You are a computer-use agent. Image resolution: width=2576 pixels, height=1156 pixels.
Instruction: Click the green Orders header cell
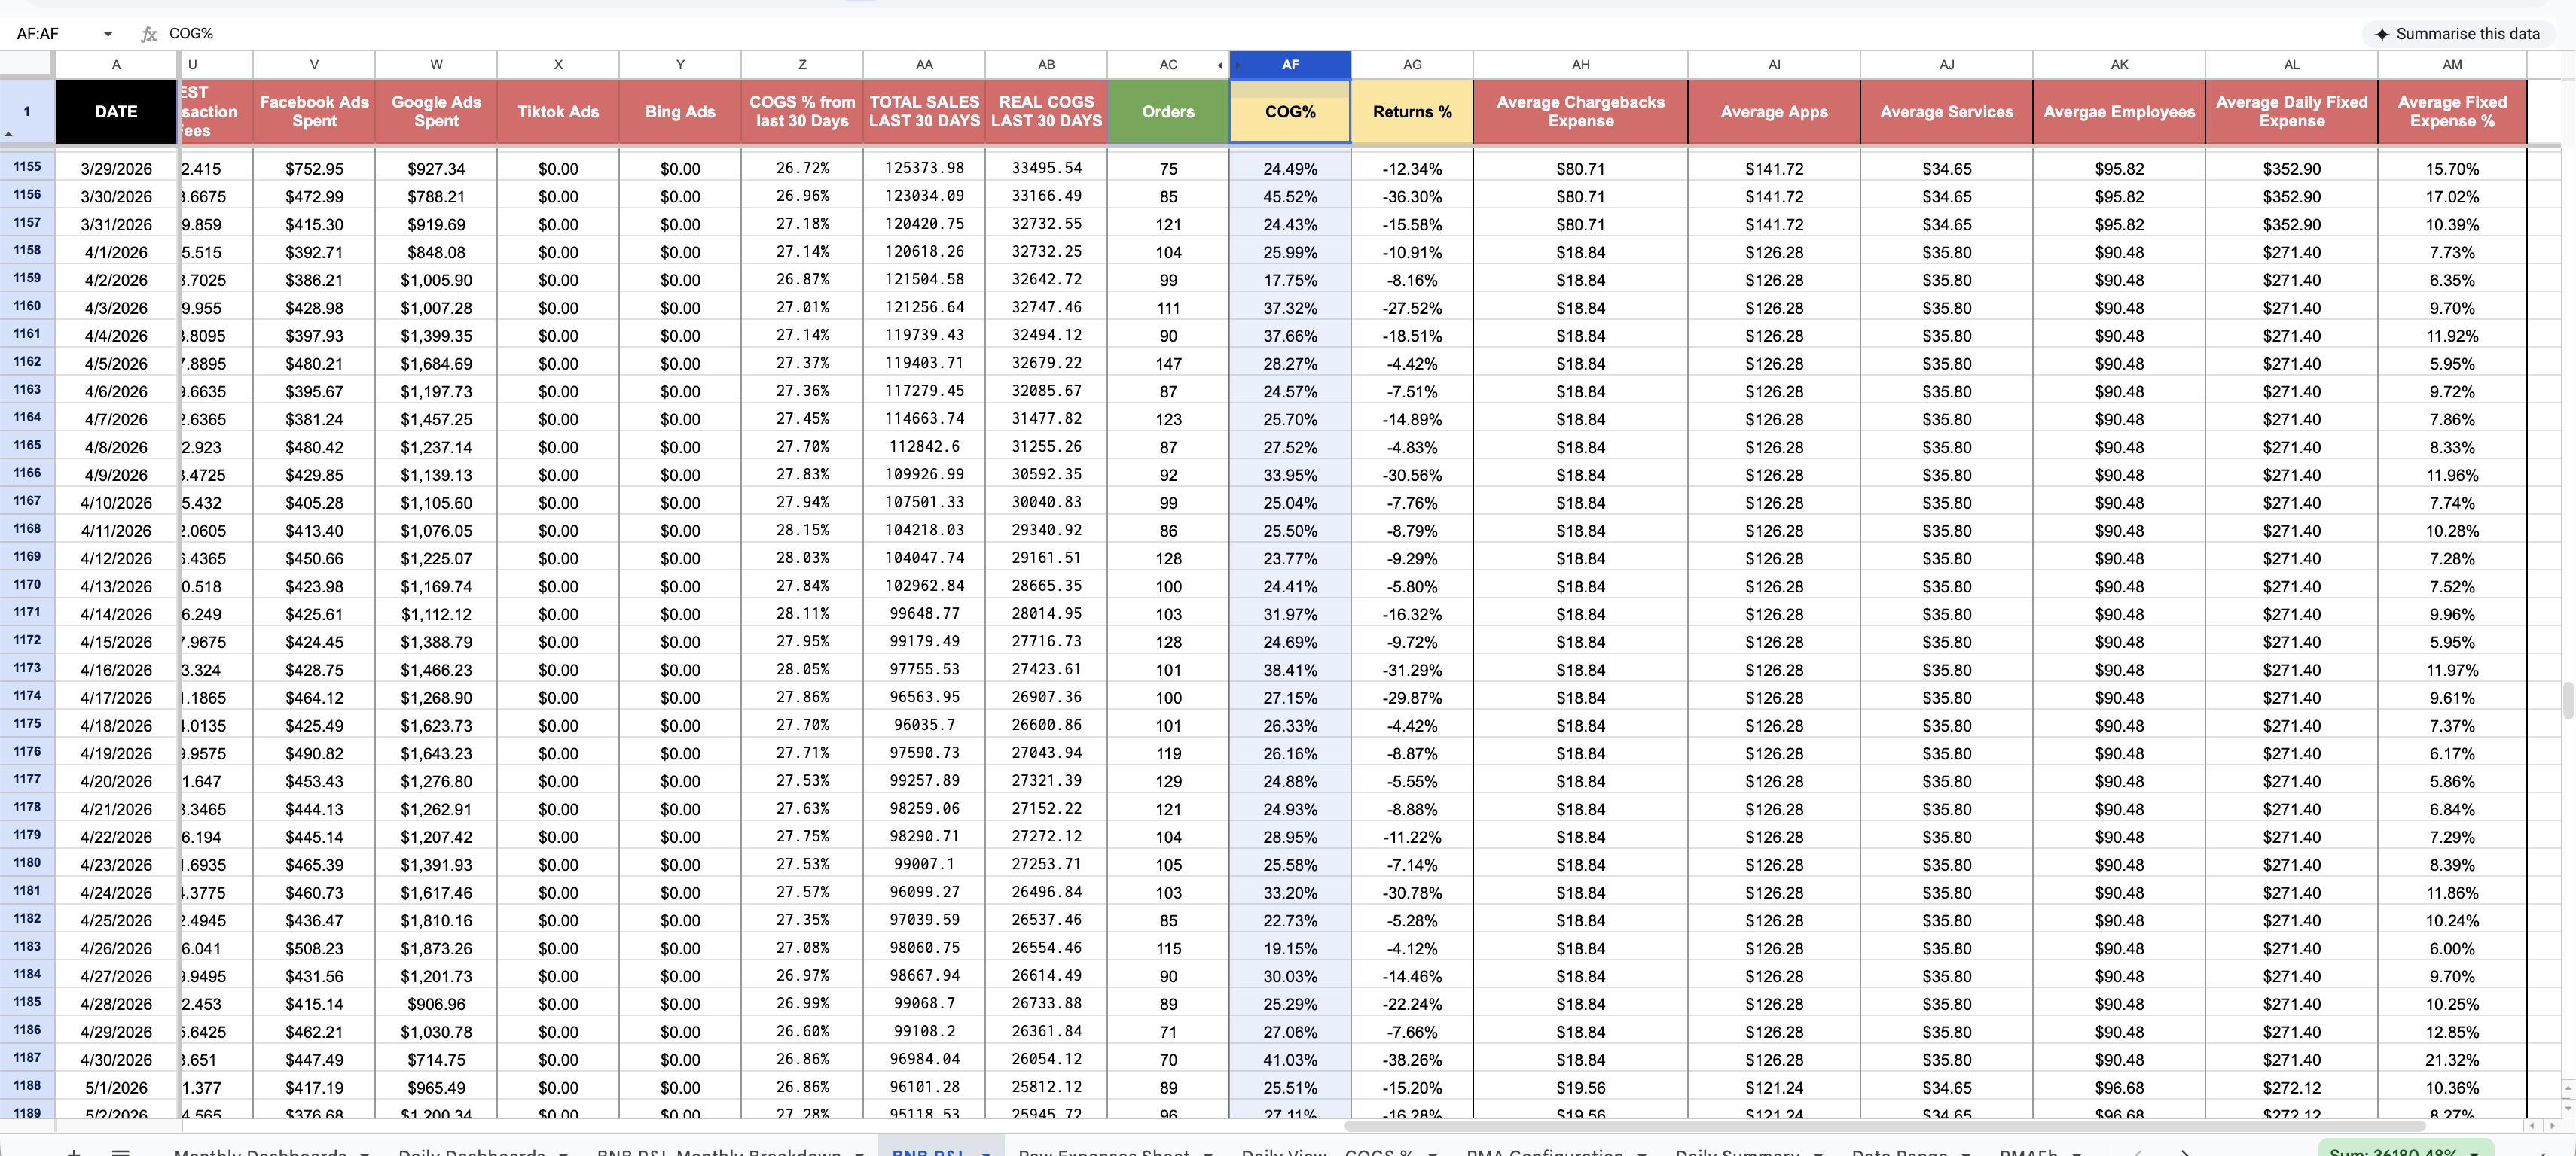[1168, 112]
